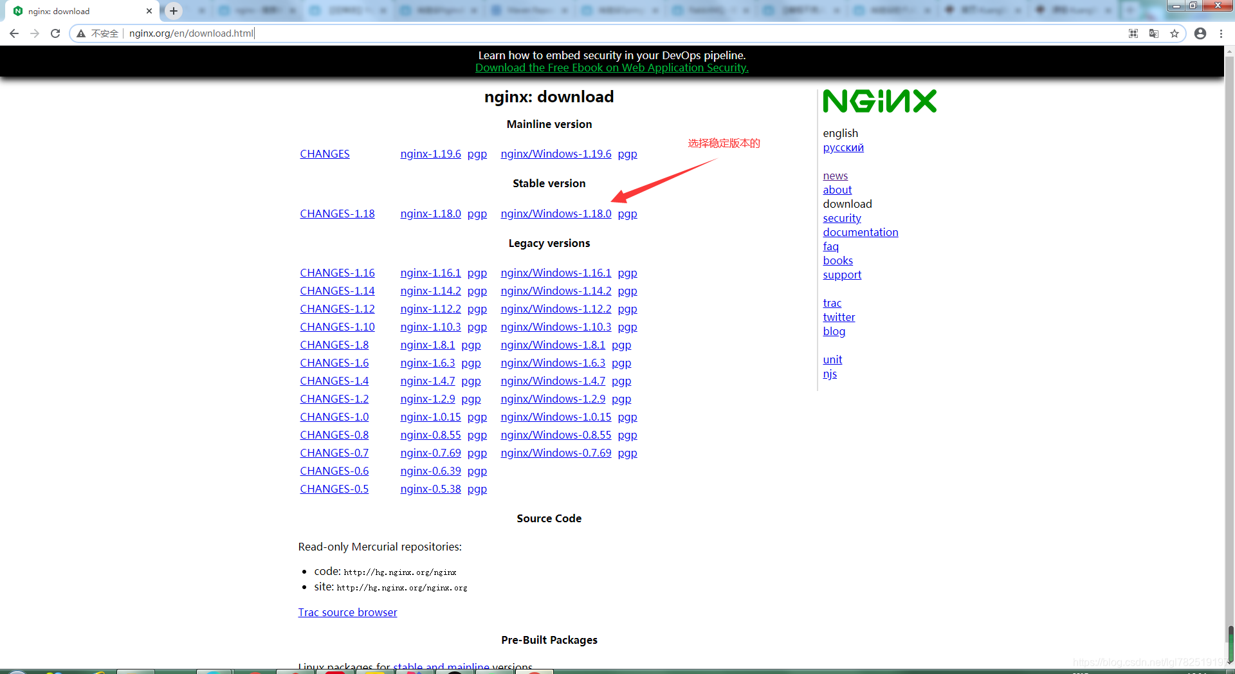Open the about page link
Viewport: 1235px width, 674px height.
(837, 190)
